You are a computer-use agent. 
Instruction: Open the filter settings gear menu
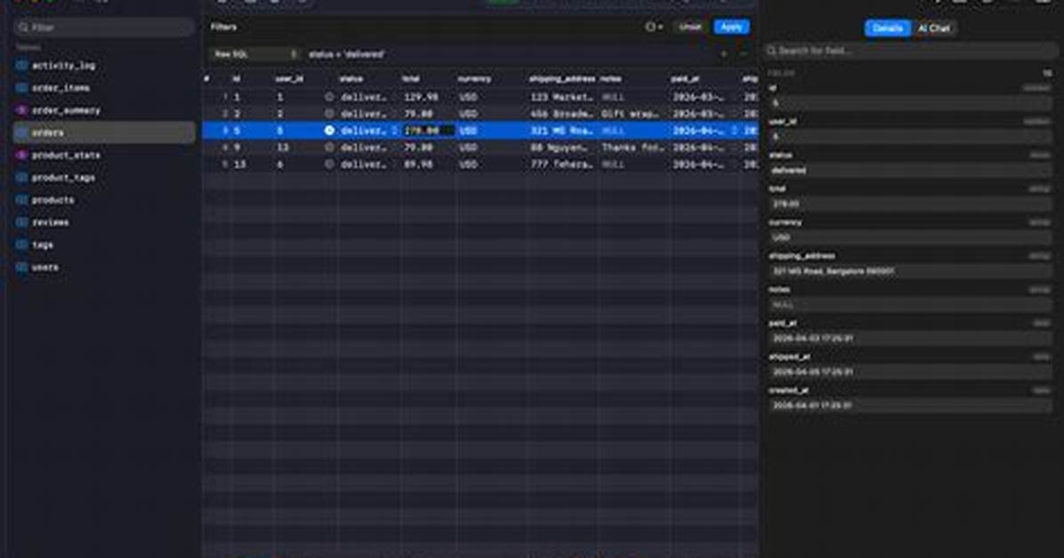654,28
